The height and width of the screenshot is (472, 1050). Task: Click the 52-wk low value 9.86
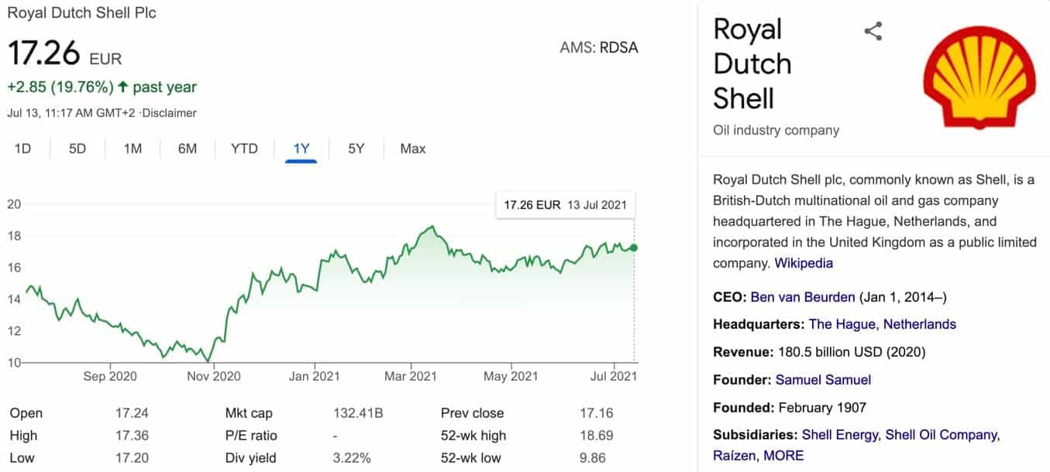click(x=593, y=458)
